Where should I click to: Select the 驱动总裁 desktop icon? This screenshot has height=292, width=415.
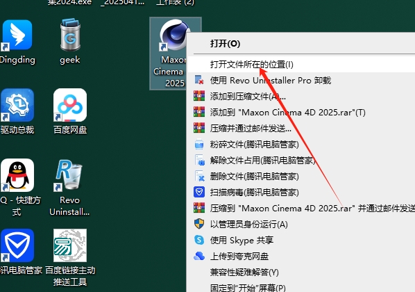(x=17, y=105)
